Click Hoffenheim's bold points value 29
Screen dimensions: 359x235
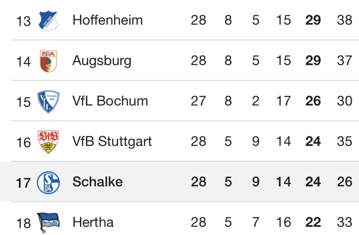click(x=313, y=20)
